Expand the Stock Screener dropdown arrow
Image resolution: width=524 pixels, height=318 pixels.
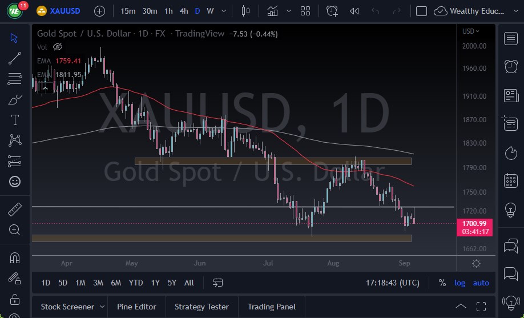point(102,307)
